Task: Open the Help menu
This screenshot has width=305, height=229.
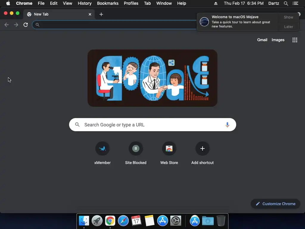Action: 181,3
